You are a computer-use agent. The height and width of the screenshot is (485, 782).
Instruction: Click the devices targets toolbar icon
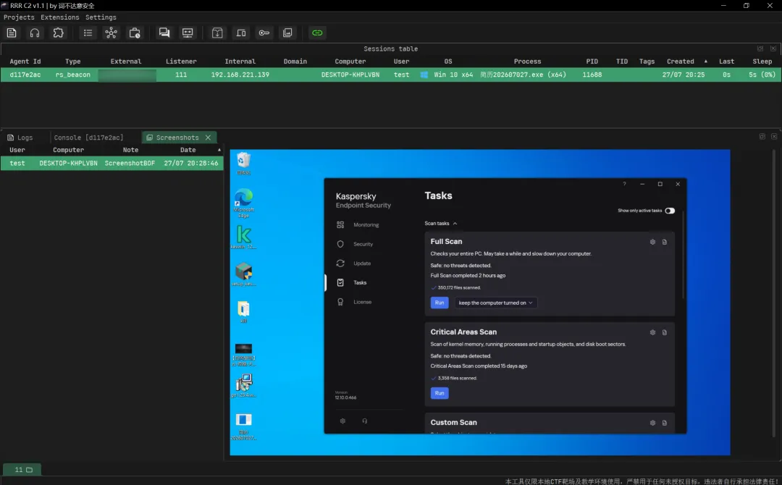241,33
